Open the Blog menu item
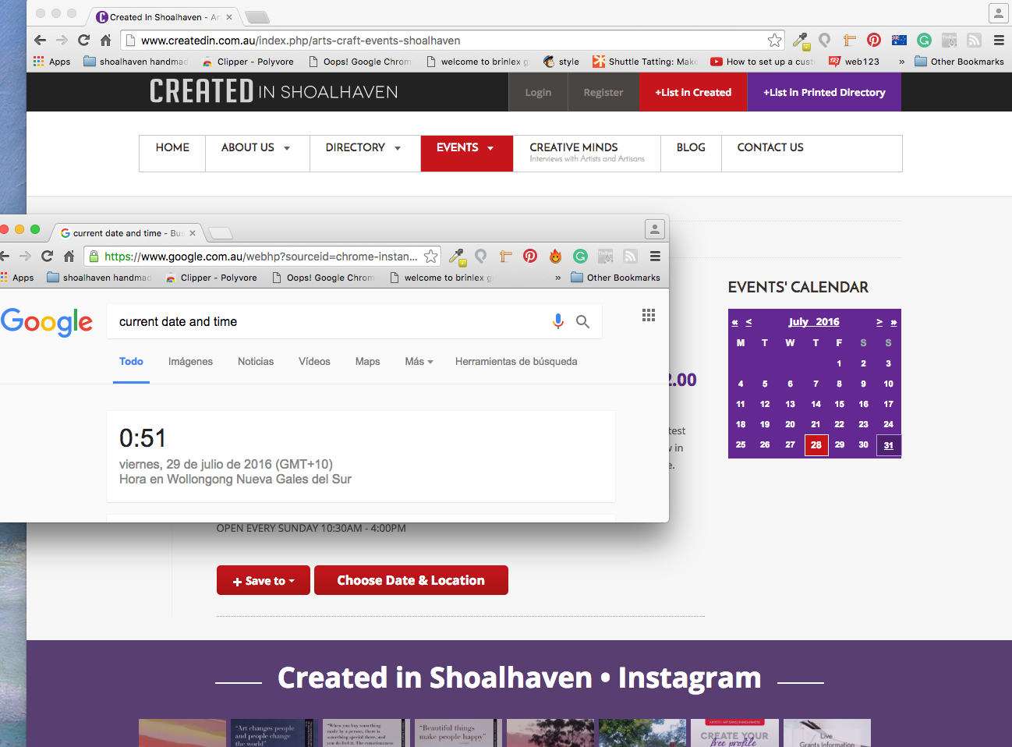 click(691, 148)
